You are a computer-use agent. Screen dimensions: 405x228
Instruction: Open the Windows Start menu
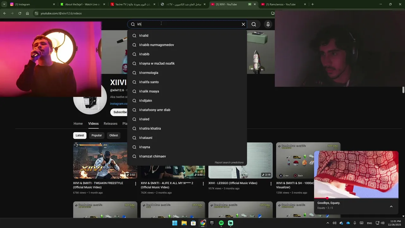tap(175, 223)
